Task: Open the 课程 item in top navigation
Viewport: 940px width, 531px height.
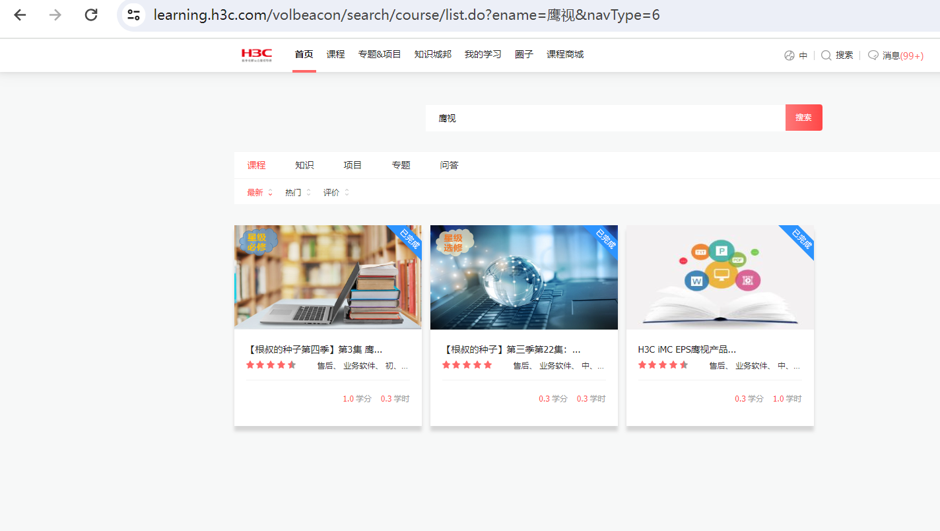Action: 335,54
